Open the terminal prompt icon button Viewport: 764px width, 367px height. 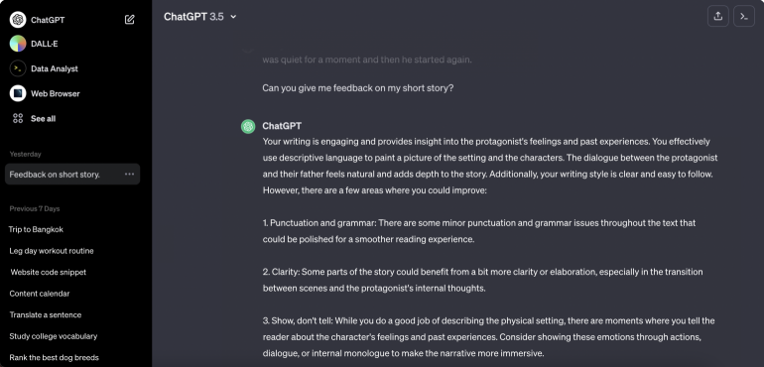click(x=744, y=16)
